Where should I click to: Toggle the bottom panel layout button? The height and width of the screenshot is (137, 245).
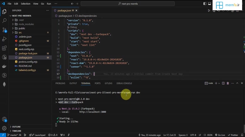point(209,4)
